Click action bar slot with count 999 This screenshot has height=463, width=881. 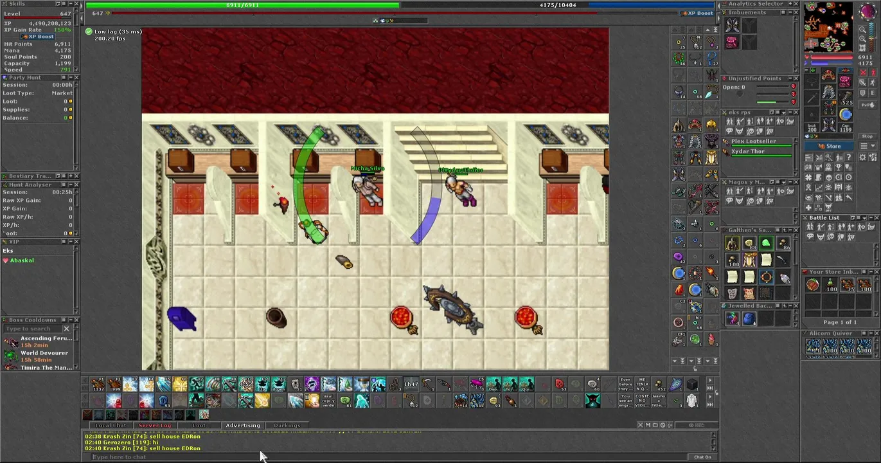click(x=114, y=385)
